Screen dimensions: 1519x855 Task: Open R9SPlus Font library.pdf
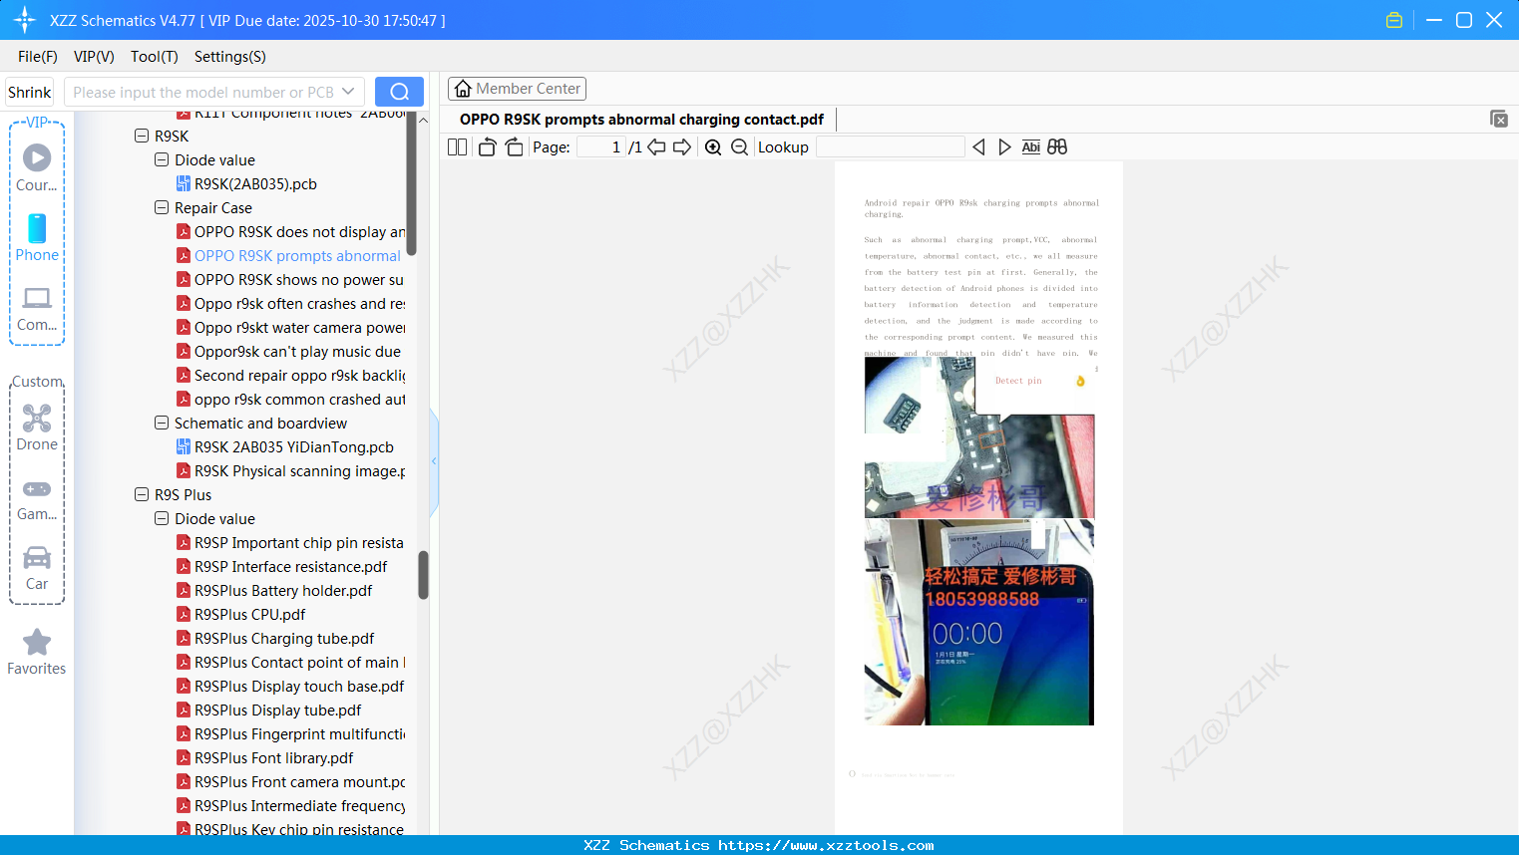[x=264, y=757]
